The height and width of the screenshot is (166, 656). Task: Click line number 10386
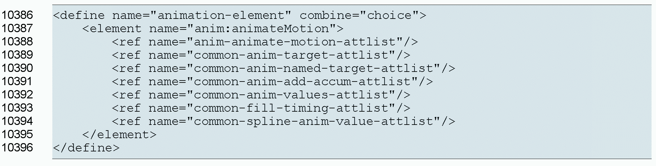(x=17, y=15)
